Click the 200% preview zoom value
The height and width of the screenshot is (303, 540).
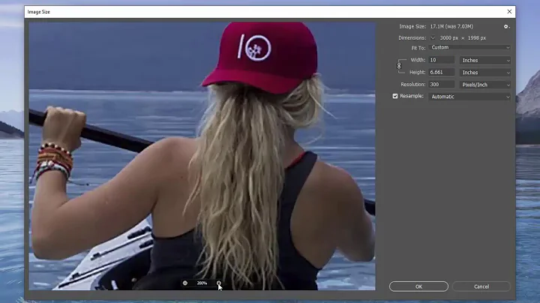202,283
